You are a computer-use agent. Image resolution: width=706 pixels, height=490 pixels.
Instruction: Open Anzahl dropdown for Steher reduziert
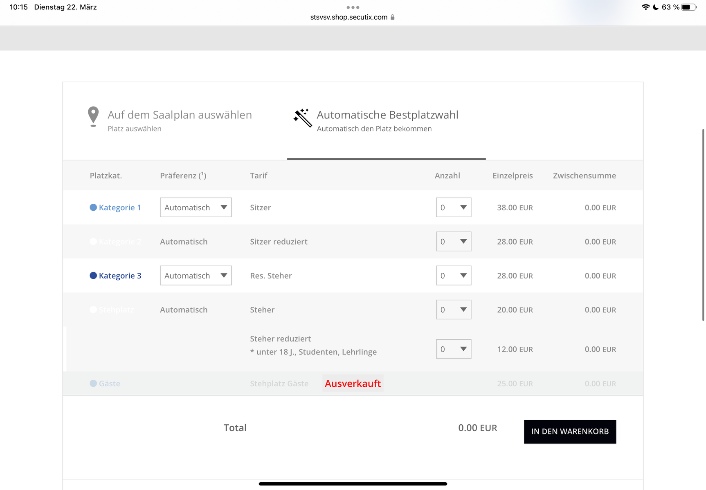pos(453,349)
